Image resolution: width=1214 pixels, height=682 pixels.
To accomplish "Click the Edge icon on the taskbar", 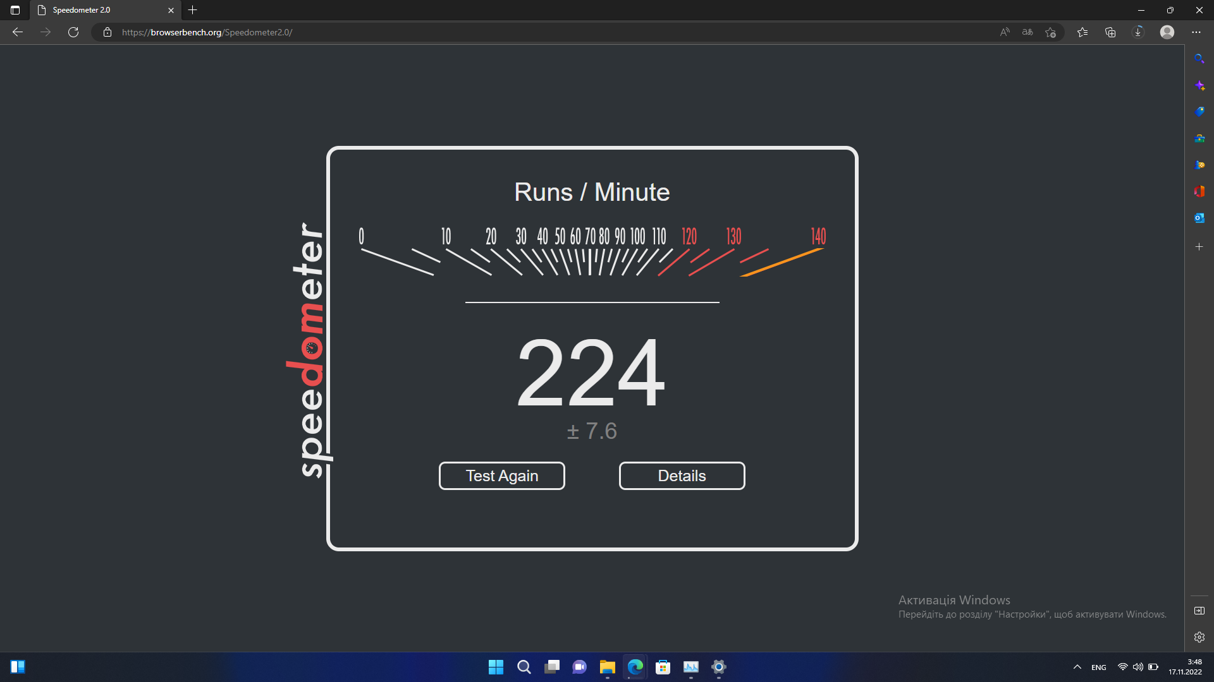I will point(635,667).
